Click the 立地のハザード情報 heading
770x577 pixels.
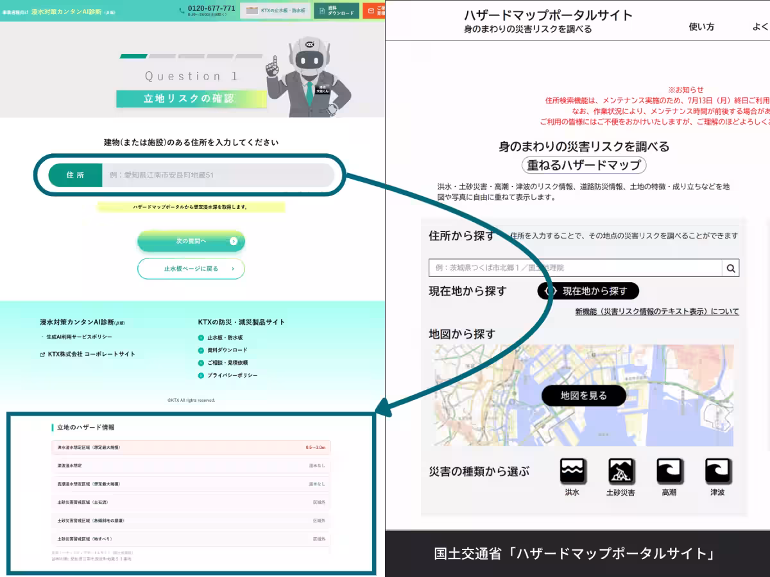point(85,427)
